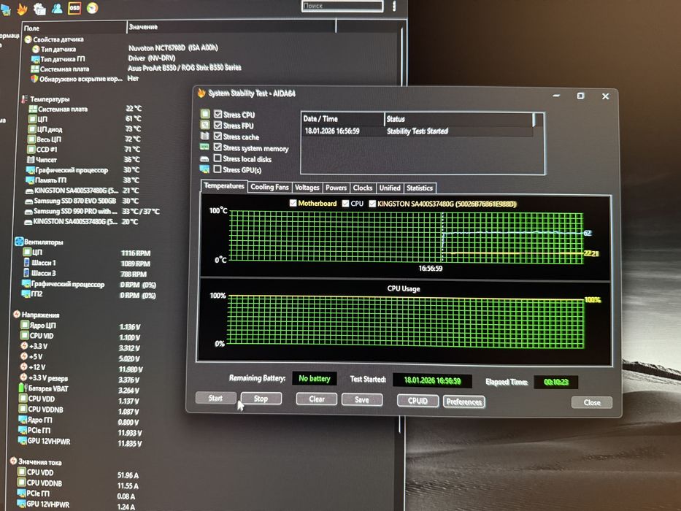Image resolution: width=681 pixels, height=511 pixels.
Task: Click the Samsung SSD 870 EVO drive icon
Action: coord(28,201)
